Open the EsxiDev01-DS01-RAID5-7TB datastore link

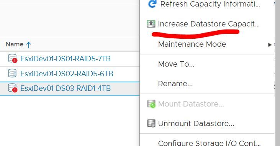pyautogui.click(x=65, y=59)
